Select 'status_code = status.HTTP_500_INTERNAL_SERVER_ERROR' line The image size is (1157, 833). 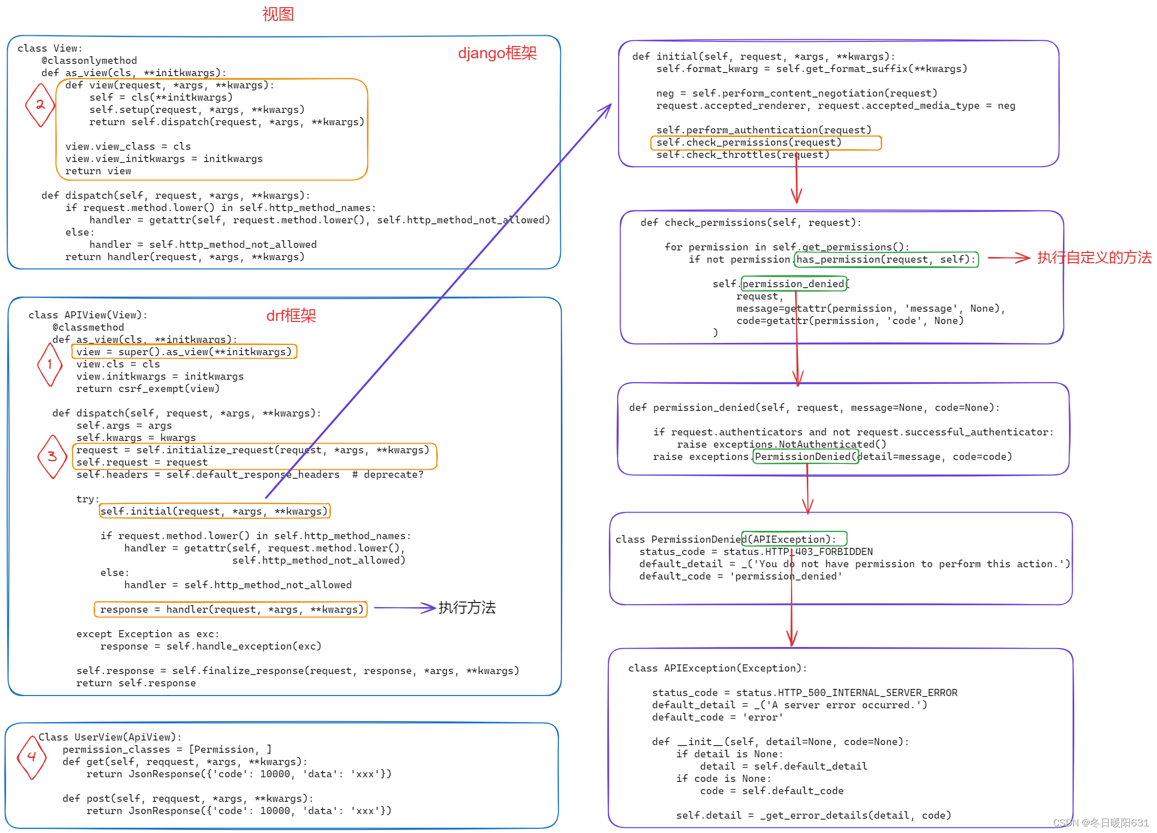805,693
